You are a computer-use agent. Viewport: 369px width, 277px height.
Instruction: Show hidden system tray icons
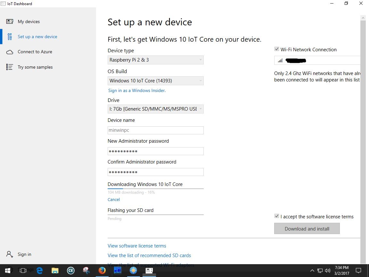click(x=312, y=271)
